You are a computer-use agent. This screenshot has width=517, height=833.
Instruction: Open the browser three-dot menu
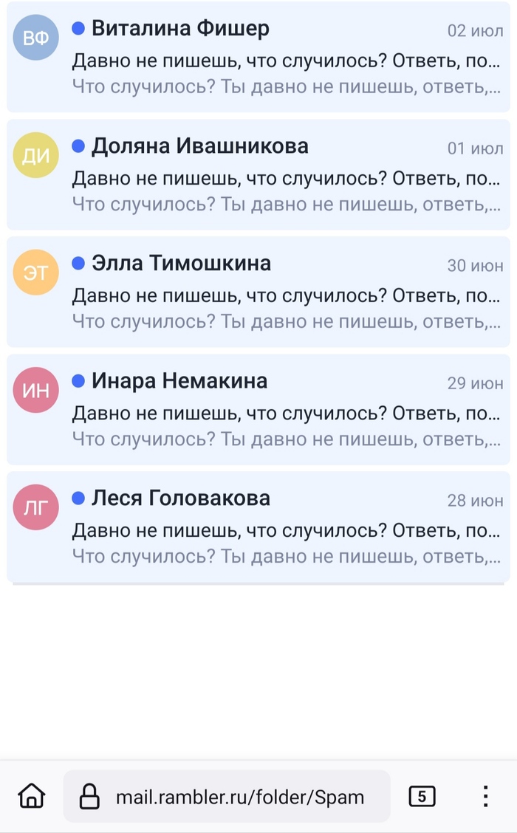pyautogui.click(x=485, y=796)
